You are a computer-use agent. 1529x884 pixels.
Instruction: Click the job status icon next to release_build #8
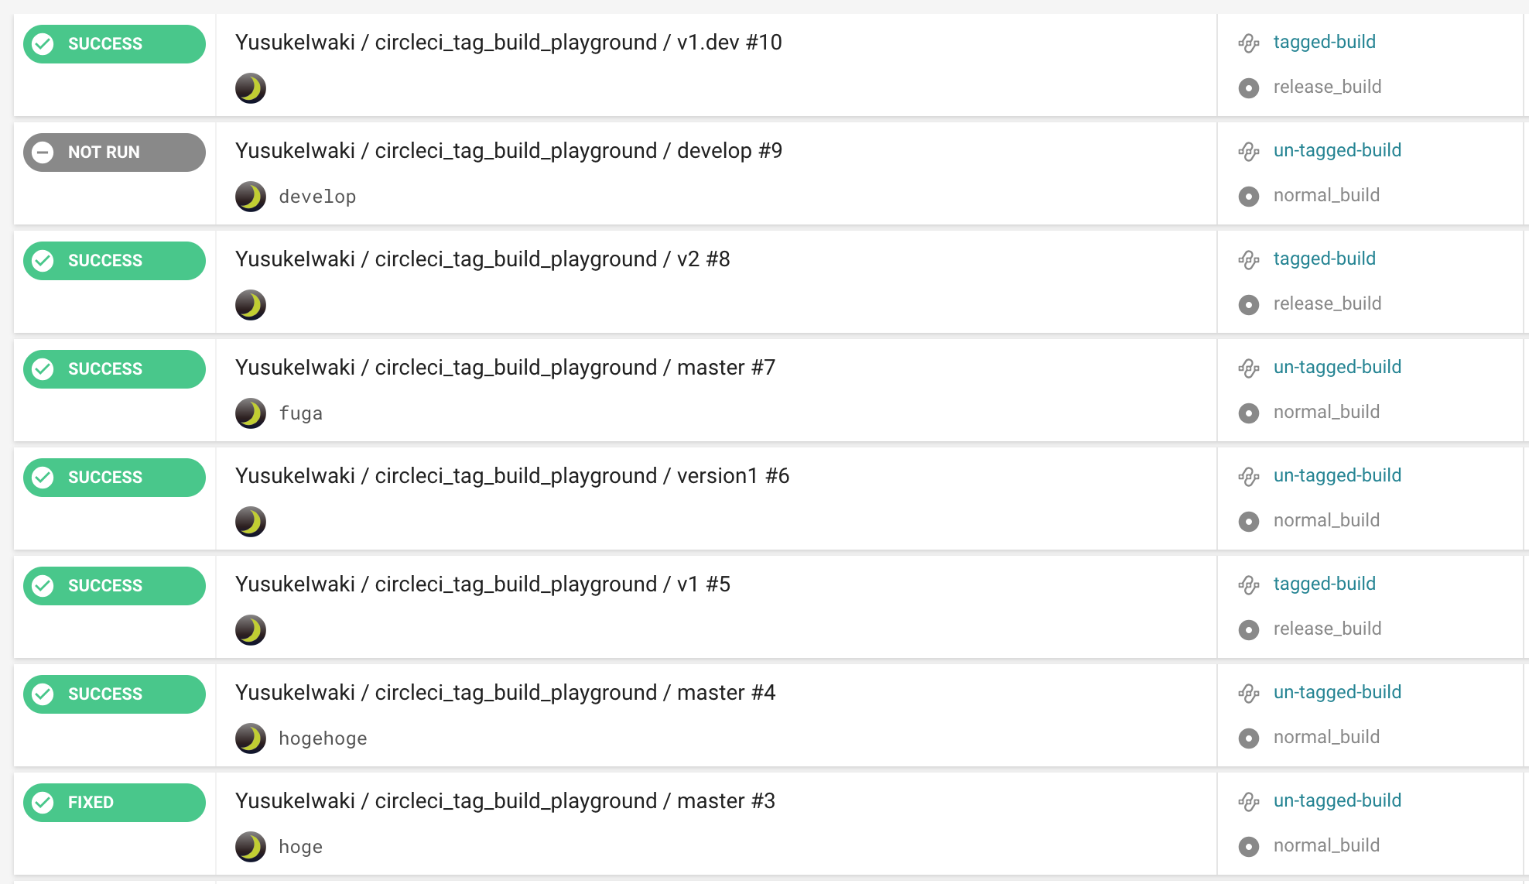(1249, 304)
